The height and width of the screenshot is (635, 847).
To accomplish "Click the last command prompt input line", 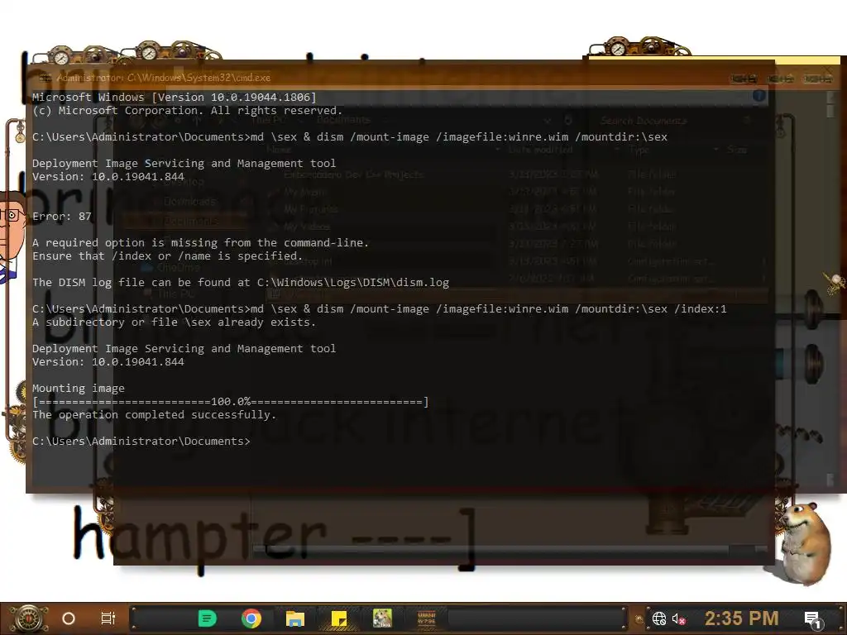I will click(x=141, y=442).
